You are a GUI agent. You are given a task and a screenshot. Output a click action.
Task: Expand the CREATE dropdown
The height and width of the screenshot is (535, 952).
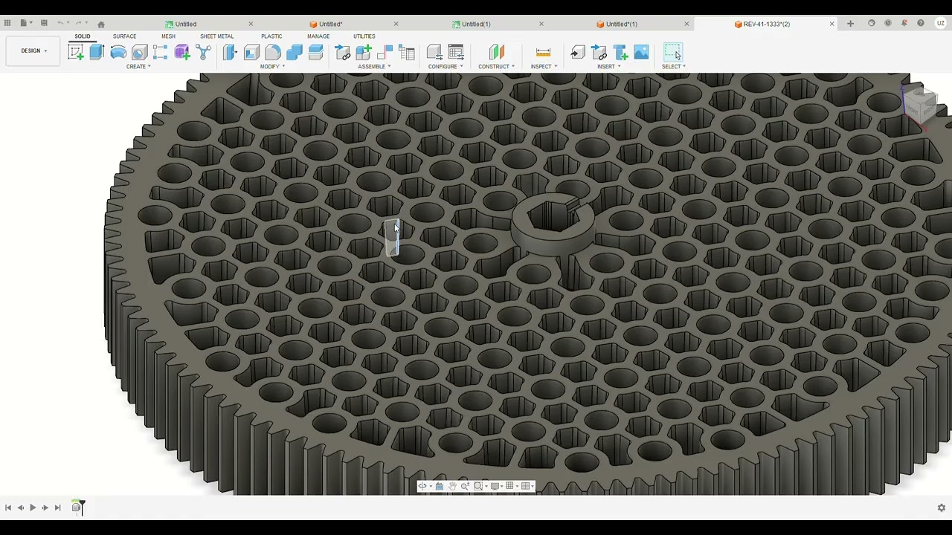point(138,67)
